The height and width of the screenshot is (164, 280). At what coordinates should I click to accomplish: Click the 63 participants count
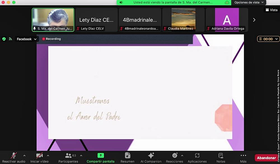74,155
